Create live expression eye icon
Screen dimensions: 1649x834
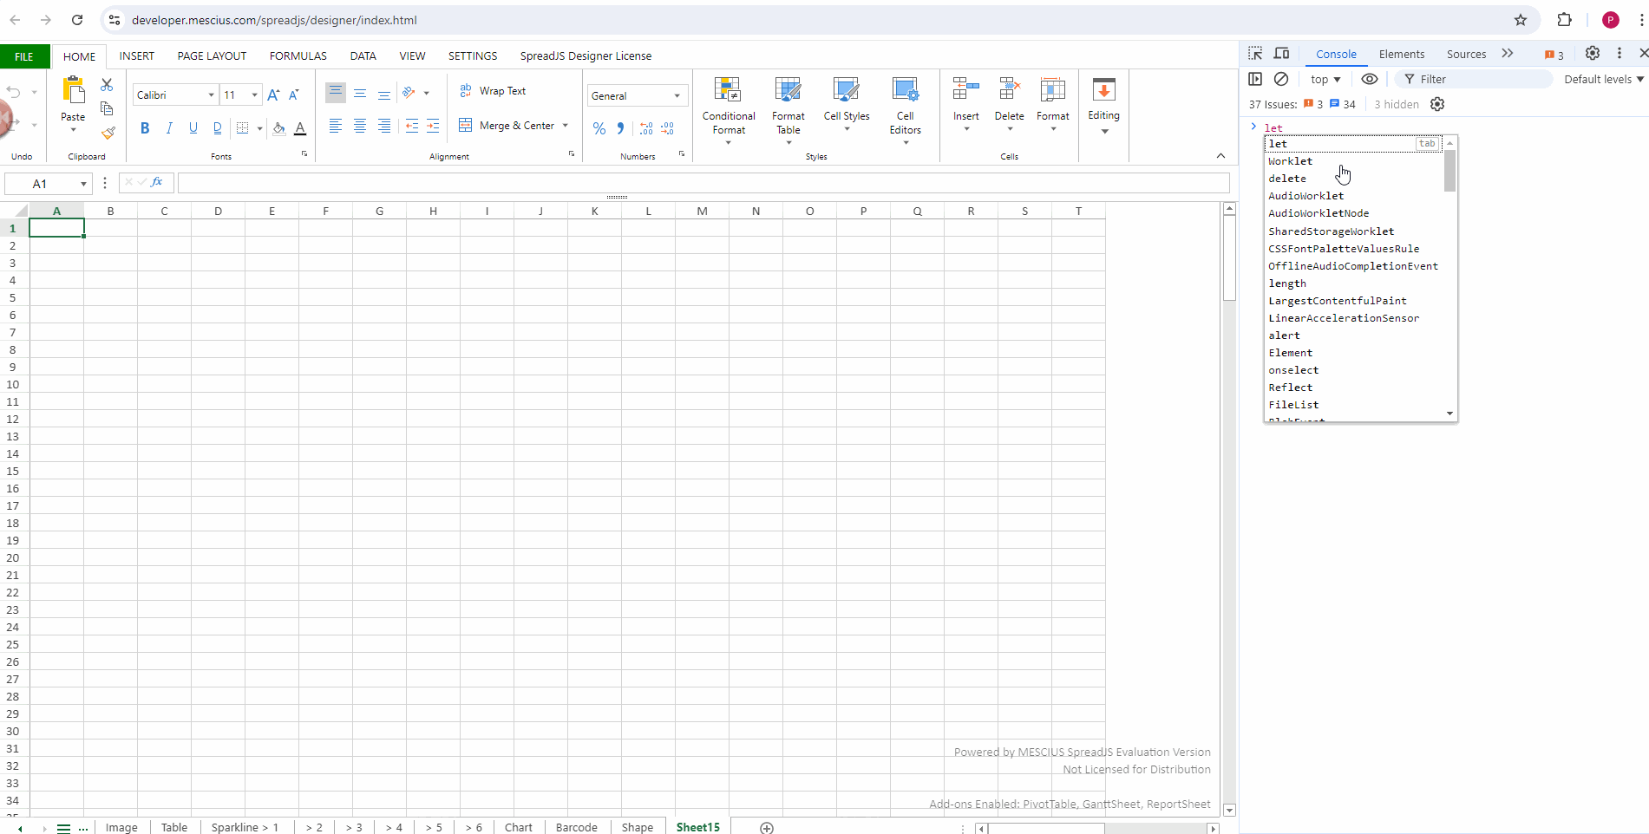click(1370, 79)
